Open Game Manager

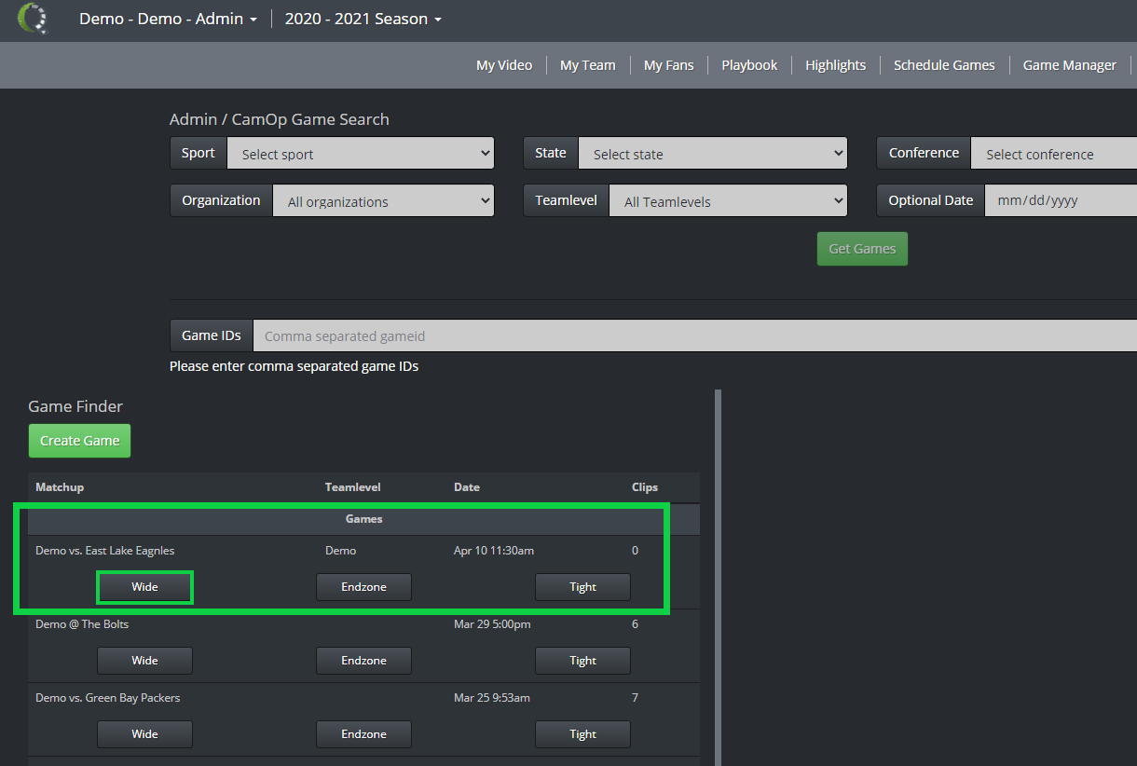(1069, 65)
